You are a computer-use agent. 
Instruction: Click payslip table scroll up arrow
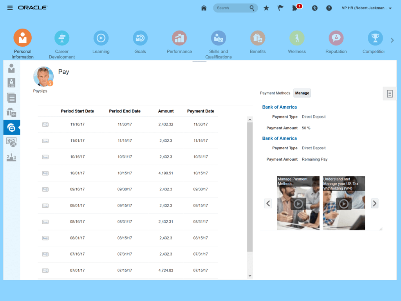(x=250, y=120)
